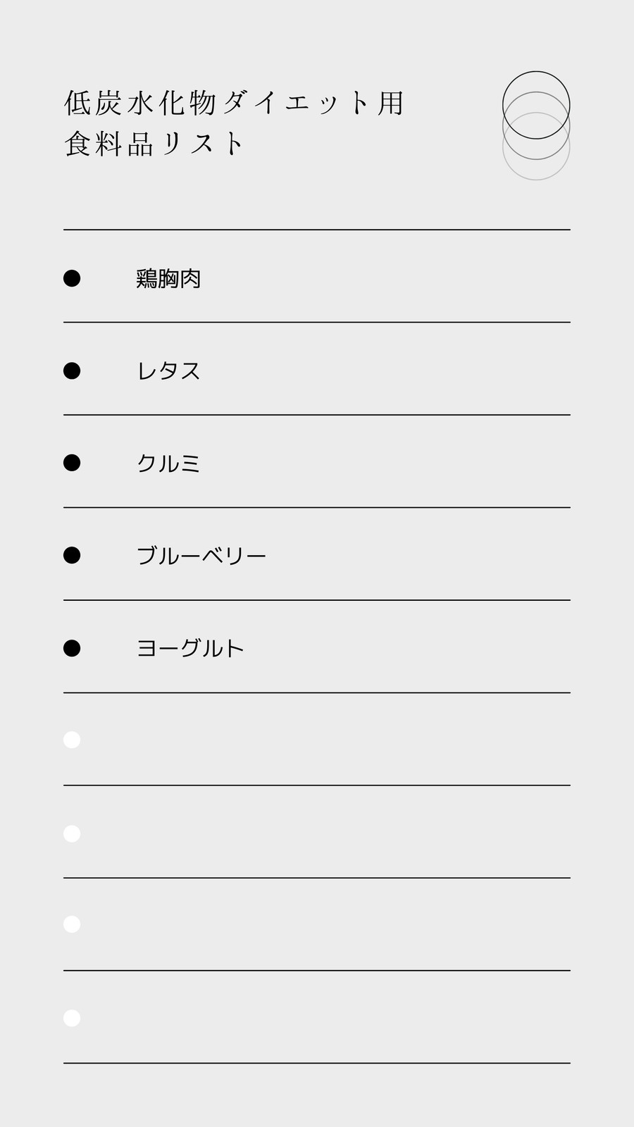Image resolution: width=634 pixels, height=1127 pixels.
Task: Click the bullet beside レタス
Action: (x=72, y=371)
